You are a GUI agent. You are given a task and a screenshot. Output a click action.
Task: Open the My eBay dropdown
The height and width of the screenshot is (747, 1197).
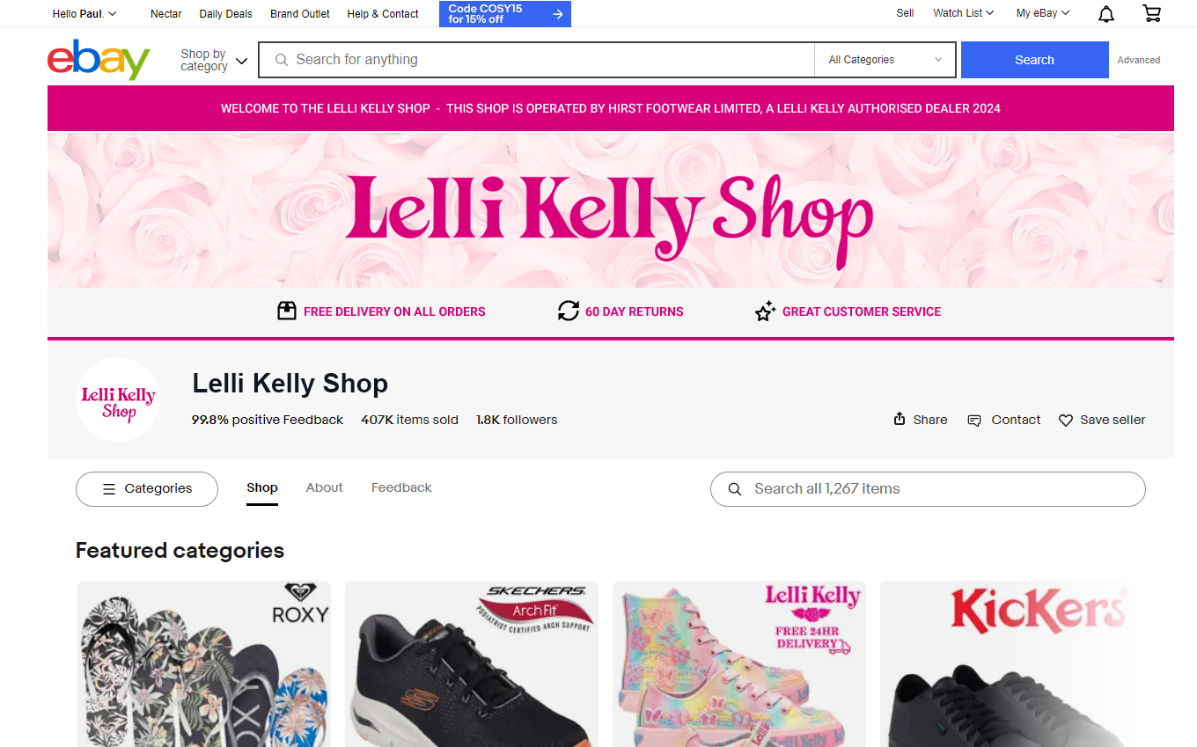pyautogui.click(x=1042, y=13)
